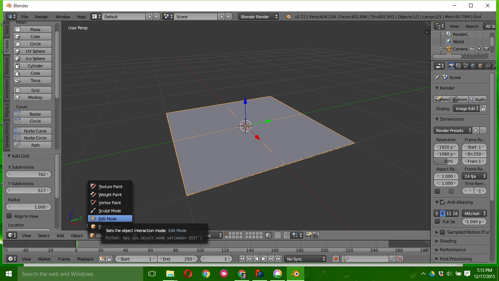Select Weight Paint mode
The height and width of the screenshot is (281, 499).
coord(110,195)
